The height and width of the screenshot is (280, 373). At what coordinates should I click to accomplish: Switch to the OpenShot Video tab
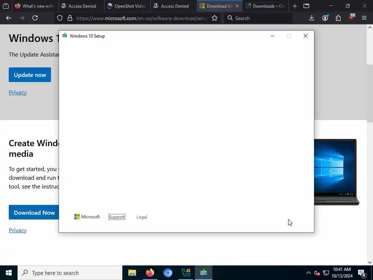tap(127, 6)
